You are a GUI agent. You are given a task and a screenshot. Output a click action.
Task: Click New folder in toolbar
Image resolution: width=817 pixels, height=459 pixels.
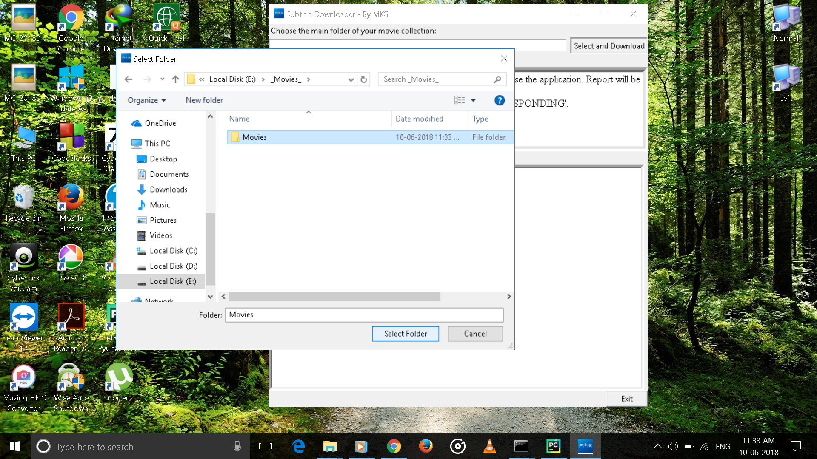point(204,100)
